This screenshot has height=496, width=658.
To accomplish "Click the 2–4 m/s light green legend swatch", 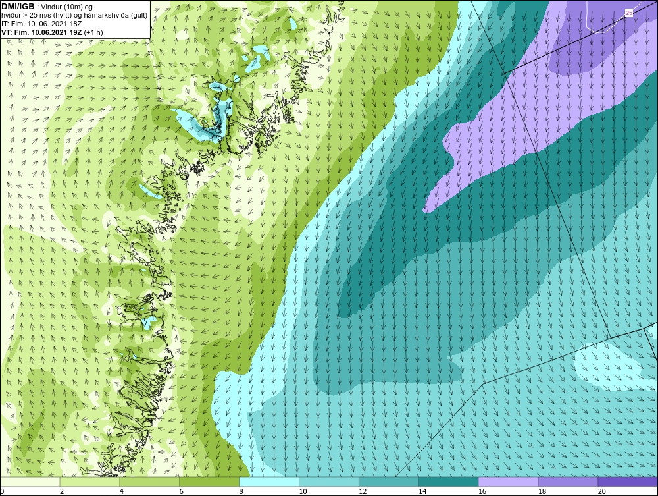I will (x=89, y=482).
